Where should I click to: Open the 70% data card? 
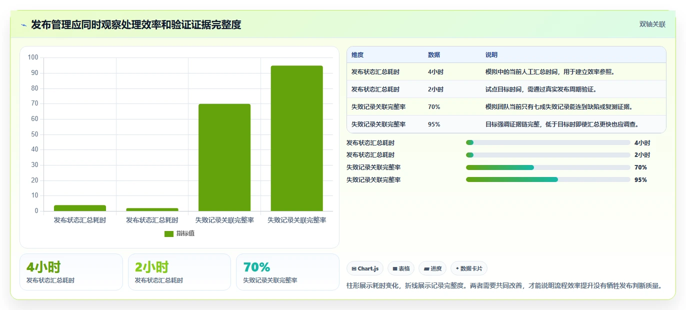pyautogui.click(x=287, y=272)
